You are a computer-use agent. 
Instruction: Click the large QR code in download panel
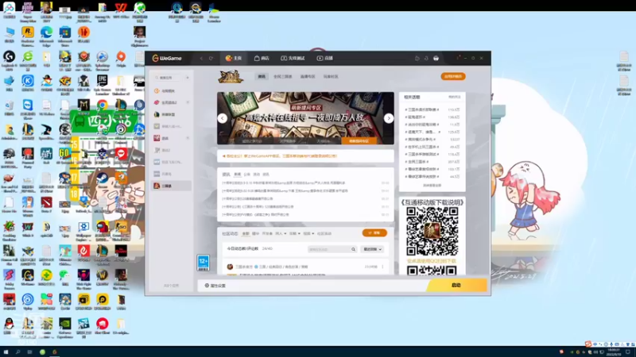tap(432, 231)
